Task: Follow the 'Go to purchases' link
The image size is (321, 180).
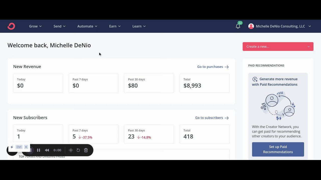Action: 213,67
